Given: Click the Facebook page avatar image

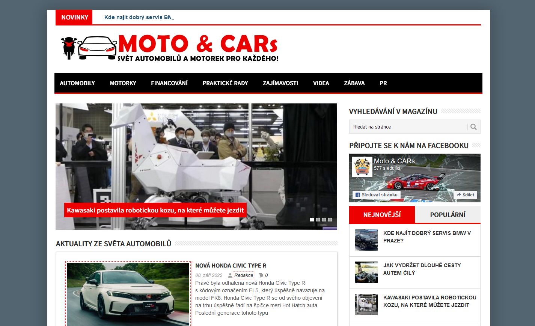Looking at the screenshot, I should (362, 167).
